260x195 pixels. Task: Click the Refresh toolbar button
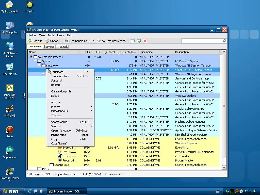[x=35, y=41]
